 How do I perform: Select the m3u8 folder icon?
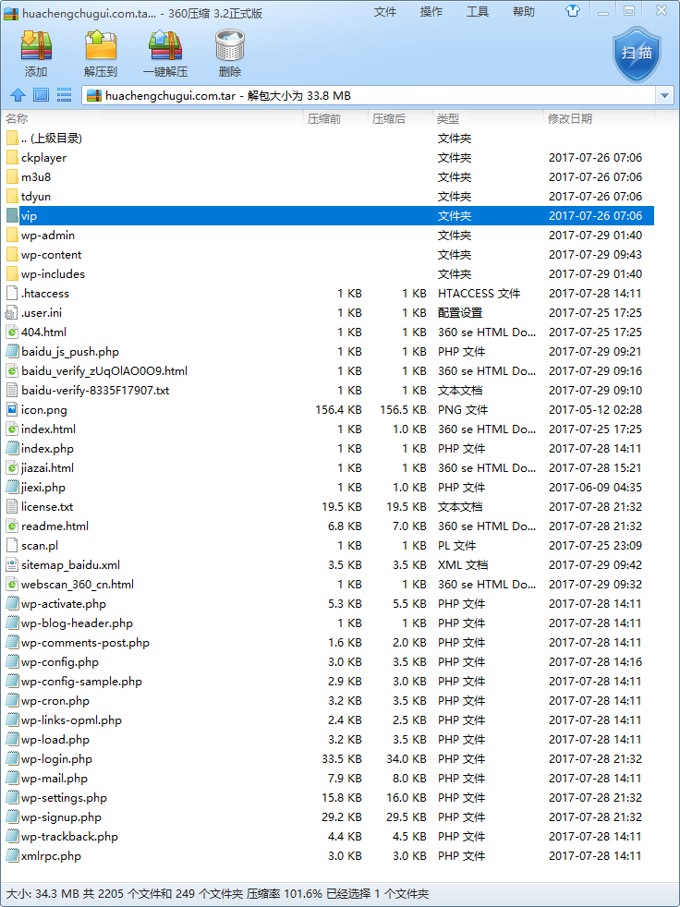pos(12,177)
